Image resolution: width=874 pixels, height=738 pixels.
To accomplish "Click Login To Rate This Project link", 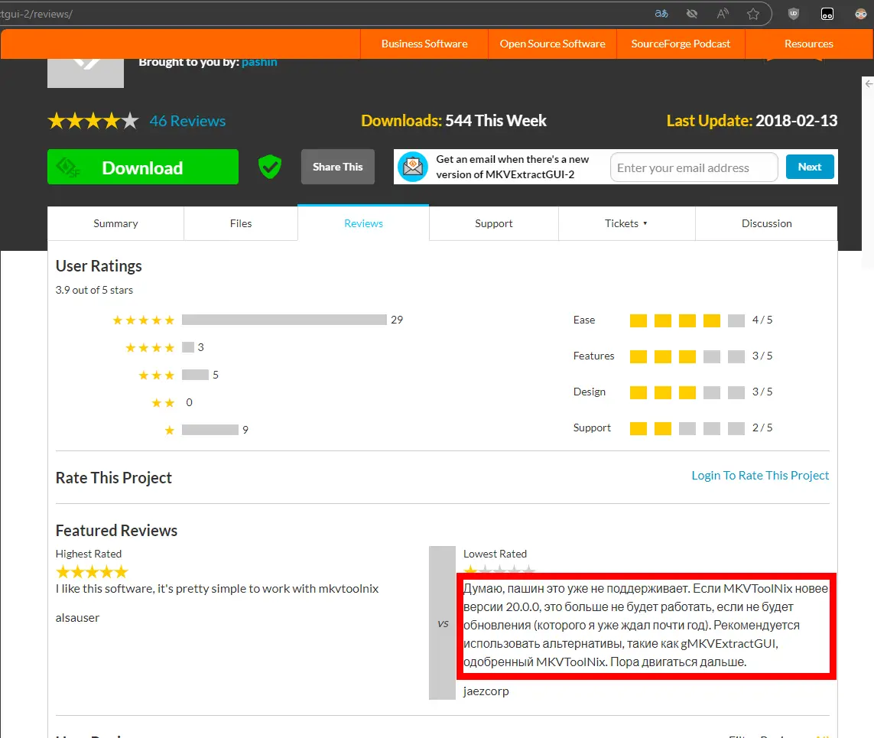I will coord(760,476).
